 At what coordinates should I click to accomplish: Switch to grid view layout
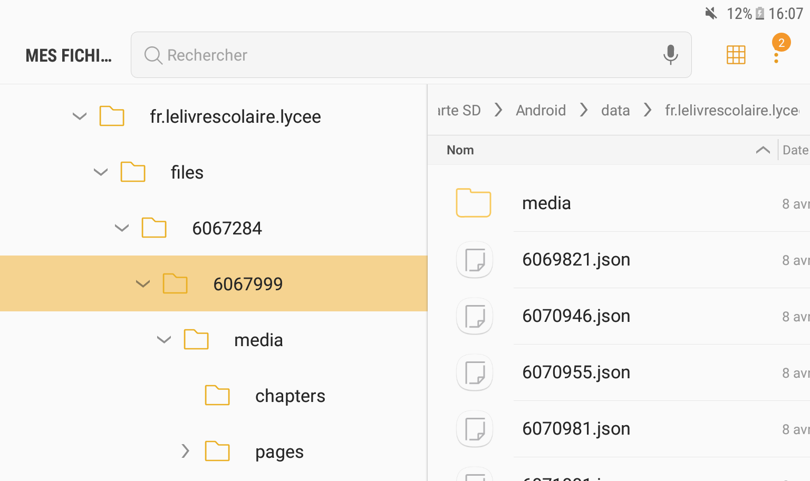(x=736, y=55)
